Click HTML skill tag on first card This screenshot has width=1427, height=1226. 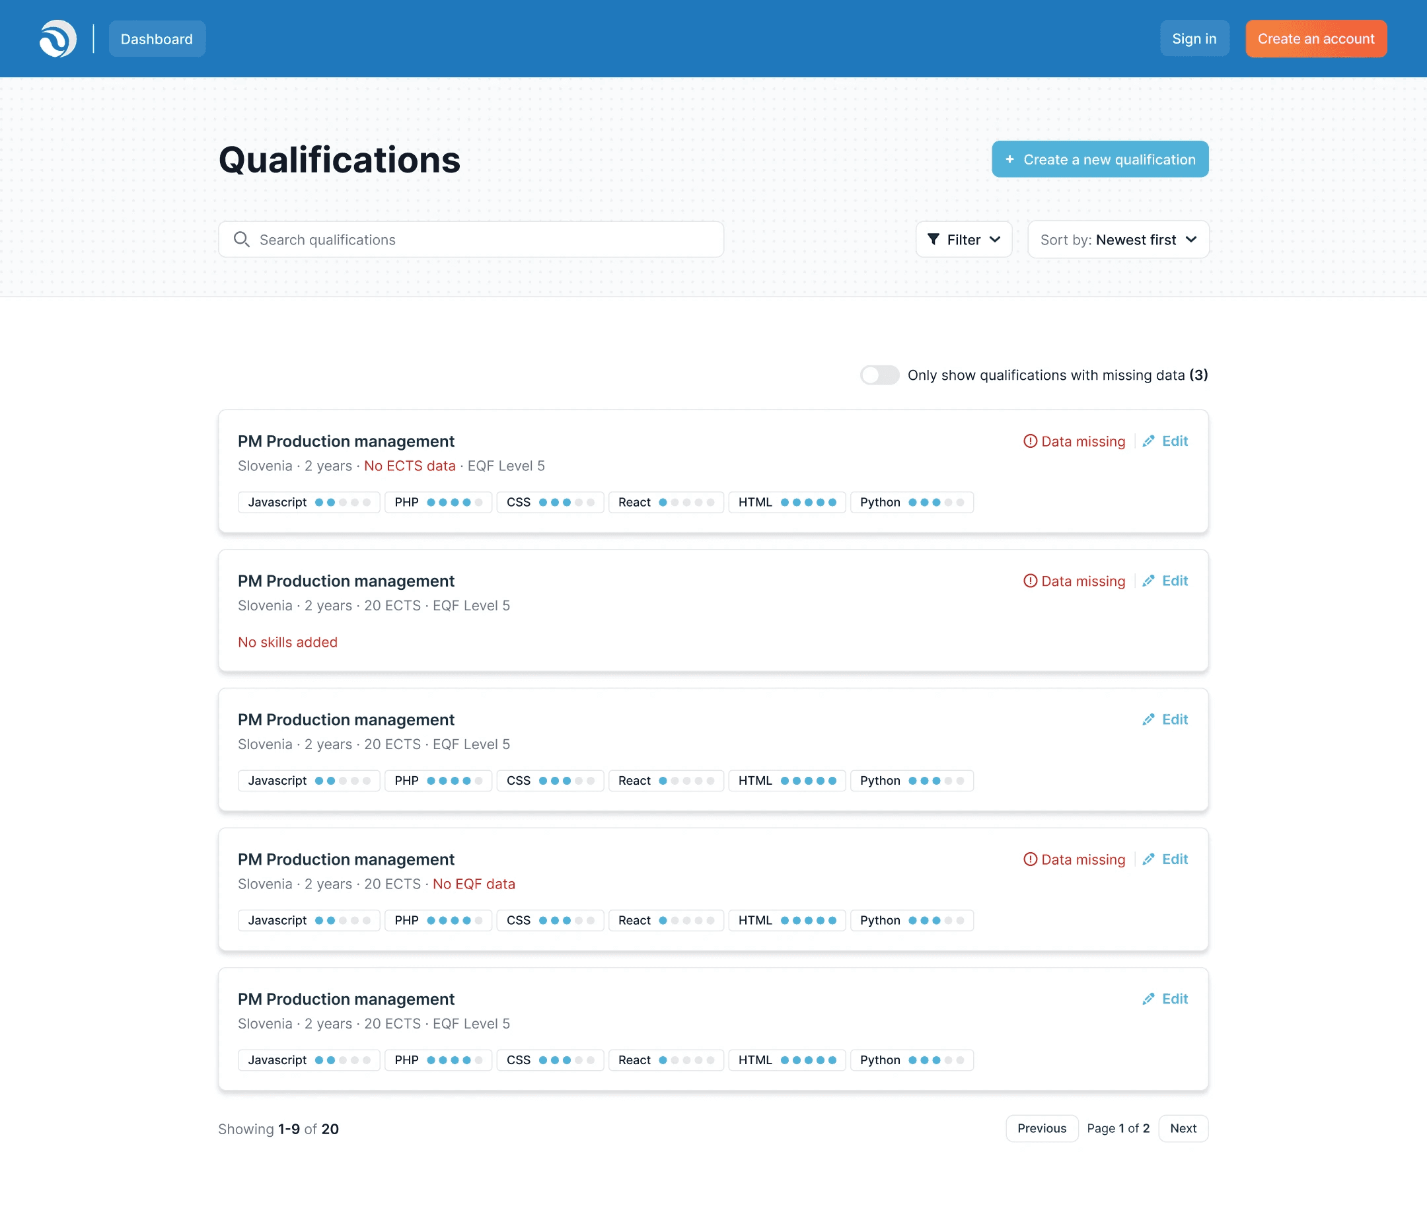tap(787, 503)
